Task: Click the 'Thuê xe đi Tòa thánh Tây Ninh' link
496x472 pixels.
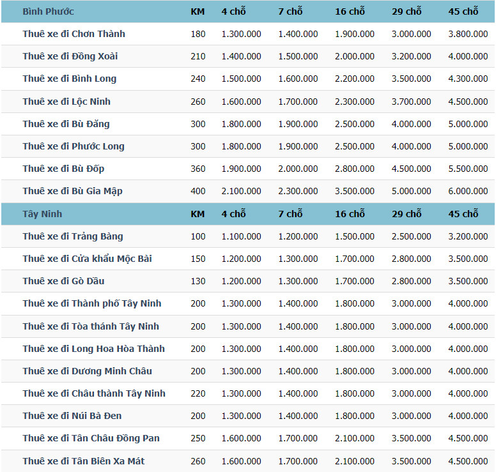Action: [x=91, y=326]
